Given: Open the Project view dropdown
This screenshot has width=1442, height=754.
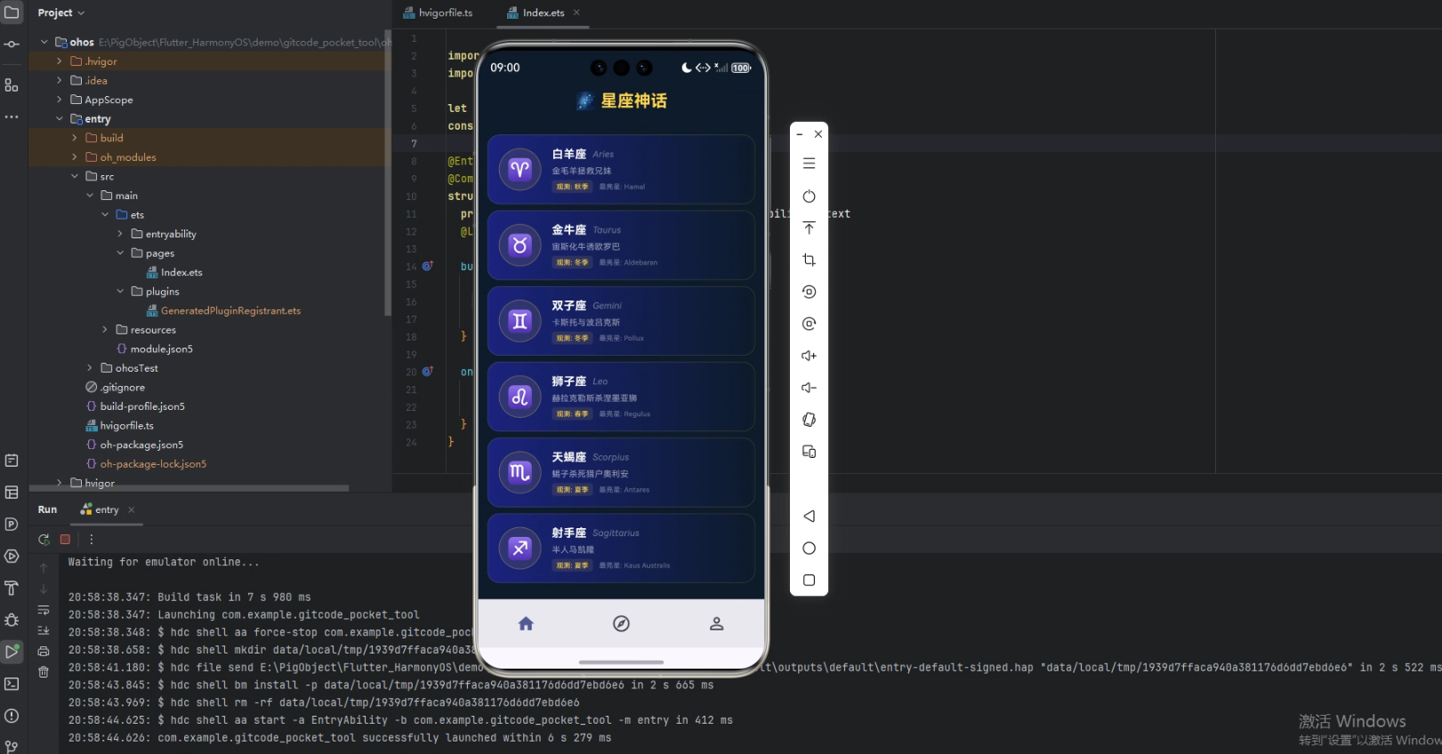Looking at the screenshot, I should pyautogui.click(x=61, y=12).
